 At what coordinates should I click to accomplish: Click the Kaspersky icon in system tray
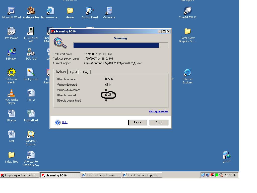[x=212, y=175]
